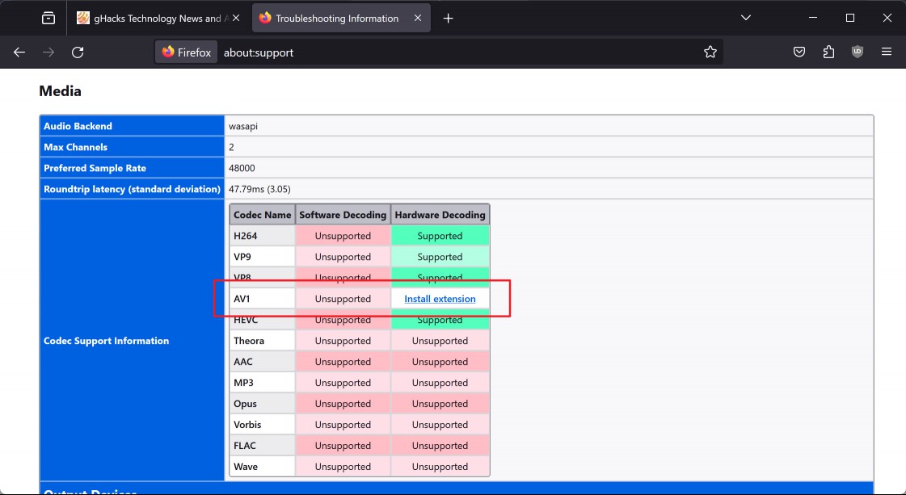
Task: Click the Roundtrip latency label
Action: point(132,189)
